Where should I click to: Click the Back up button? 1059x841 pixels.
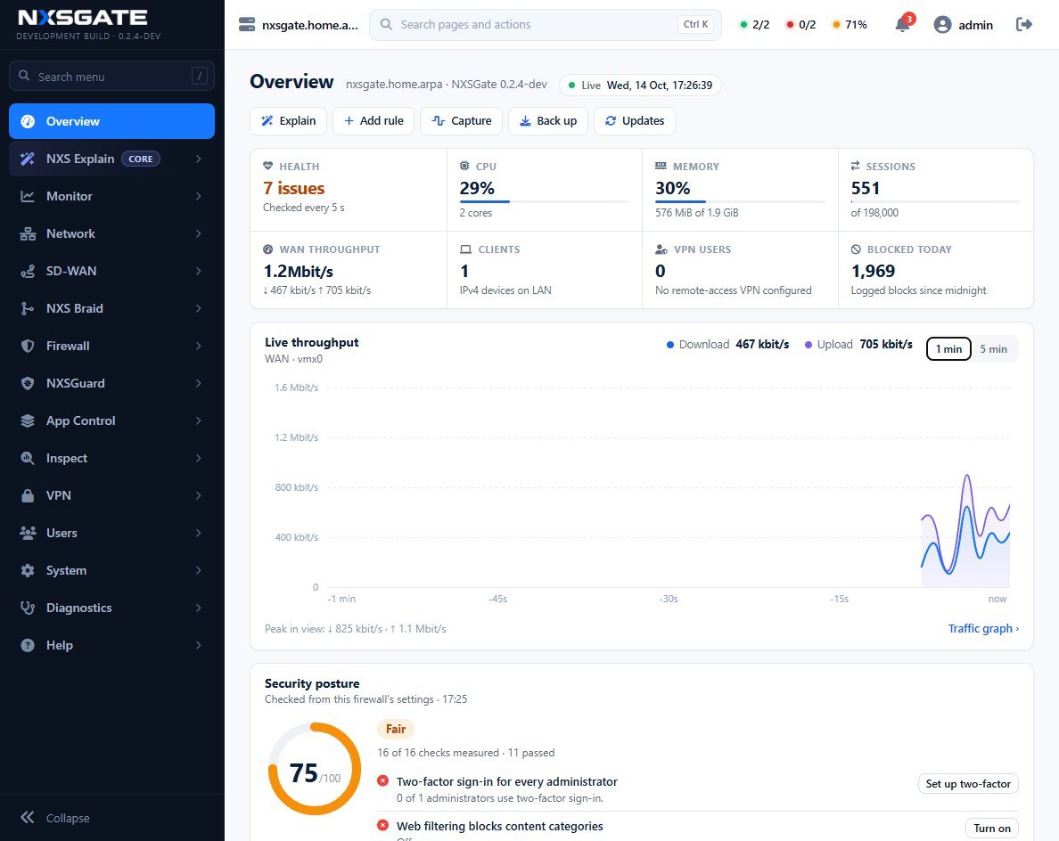547,121
